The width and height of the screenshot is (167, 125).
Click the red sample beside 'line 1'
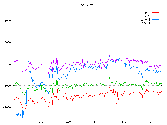click(155, 13)
